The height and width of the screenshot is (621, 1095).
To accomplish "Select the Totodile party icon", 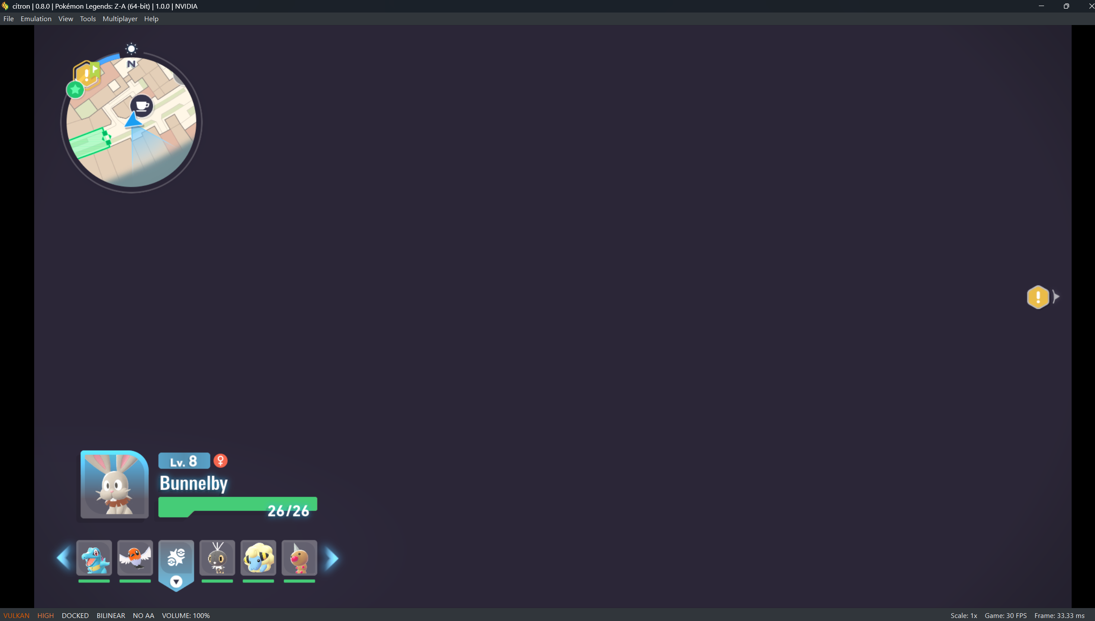I will point(94,558).
